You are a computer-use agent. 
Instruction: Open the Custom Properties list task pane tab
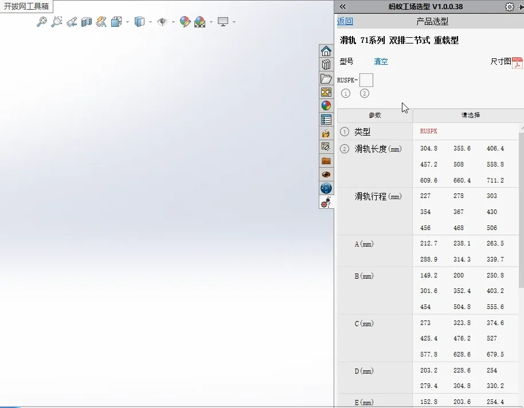click(x=326, y=120)
